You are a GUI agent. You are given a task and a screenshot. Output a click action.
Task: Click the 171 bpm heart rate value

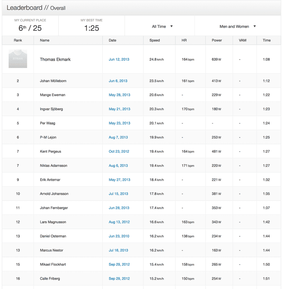[188, 166]
